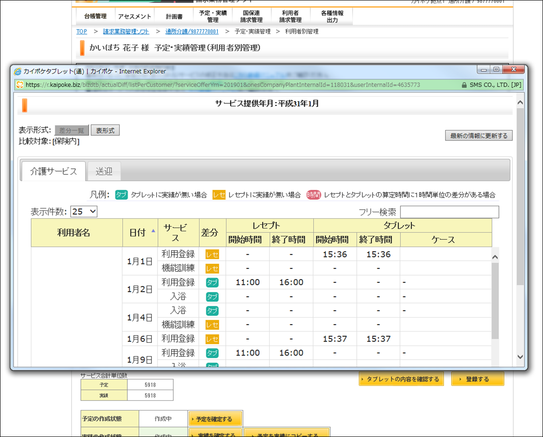Screen dimensions: 543x437
Task: Click 予定を確定する button
Action: click(215, 419)
